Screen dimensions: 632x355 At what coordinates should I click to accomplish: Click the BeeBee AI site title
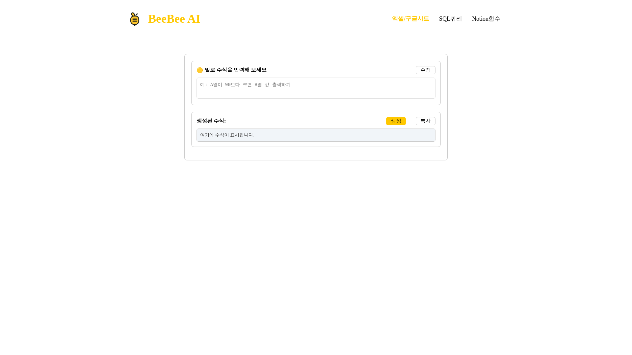(174, 19)
